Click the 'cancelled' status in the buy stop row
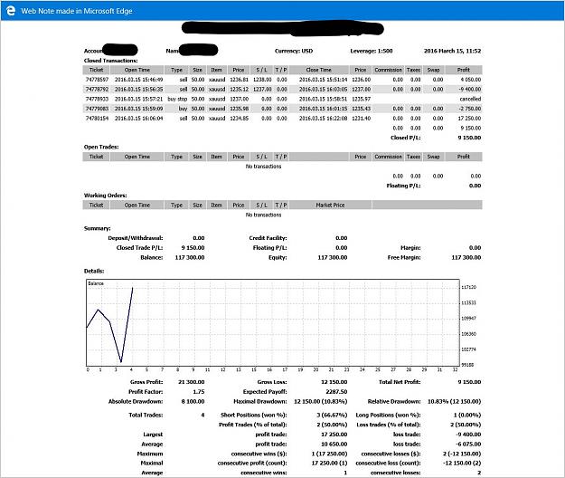Image resolution: width=565 pixels, height=478 pixels. pyautogui.click(x=470, y=99)
